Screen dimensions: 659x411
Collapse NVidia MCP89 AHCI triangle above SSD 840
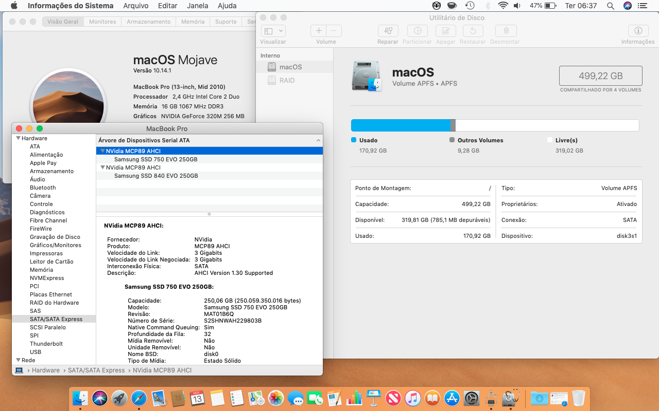[102, 167]
